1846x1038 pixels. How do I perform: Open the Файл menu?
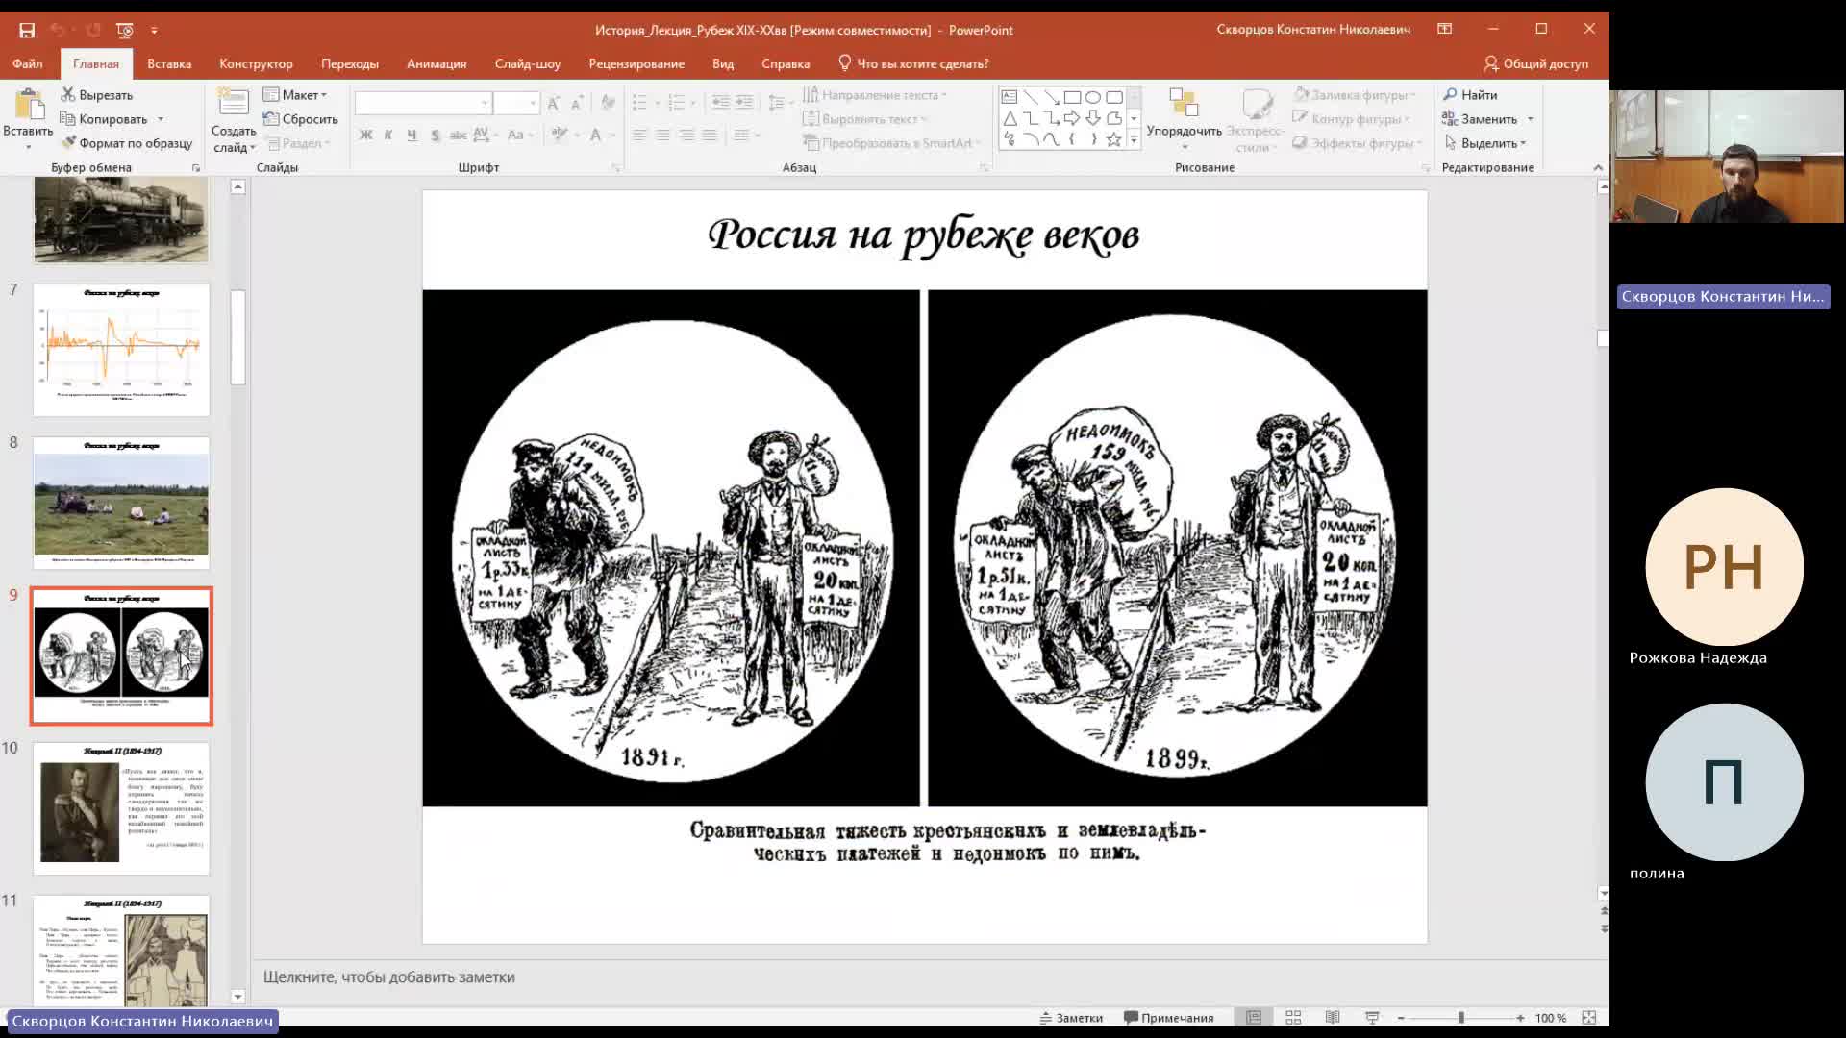27,63
